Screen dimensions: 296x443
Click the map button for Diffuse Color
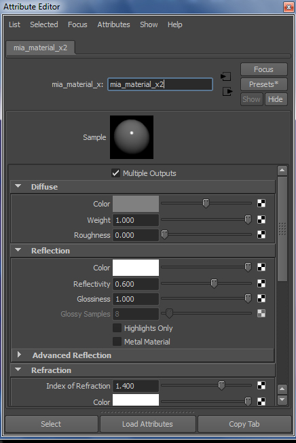point(261,203)
